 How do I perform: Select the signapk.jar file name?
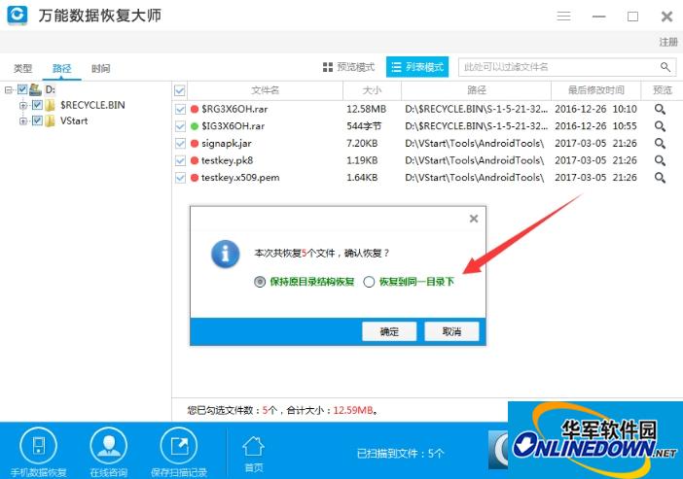point(226,143)
